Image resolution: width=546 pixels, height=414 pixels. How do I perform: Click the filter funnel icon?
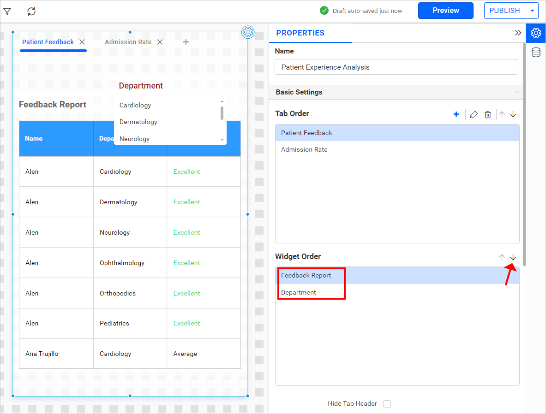click(x=7, y=11)
